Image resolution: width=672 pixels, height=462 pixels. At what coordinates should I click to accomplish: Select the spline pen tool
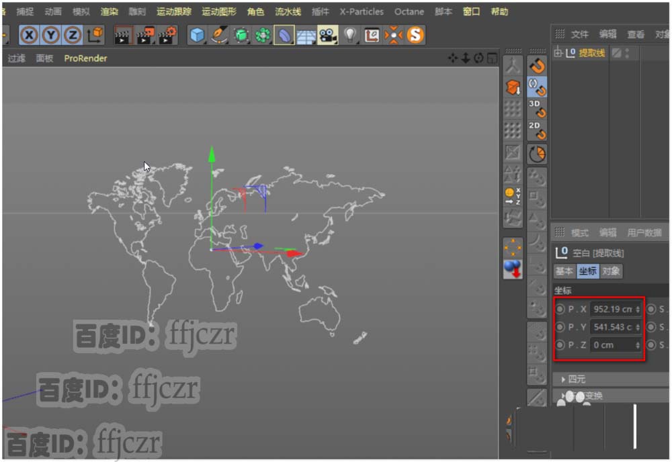click(x=219, y=35)
